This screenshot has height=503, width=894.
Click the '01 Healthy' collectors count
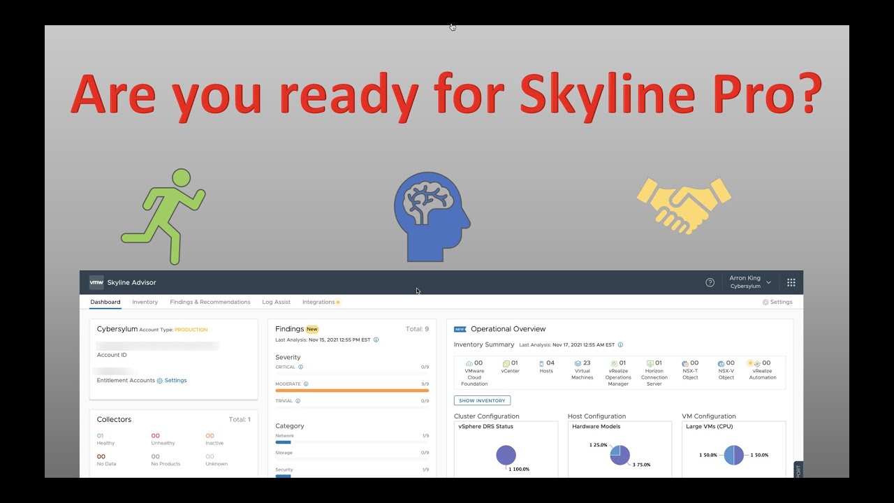pyautogui.click(x=105, y=439)
